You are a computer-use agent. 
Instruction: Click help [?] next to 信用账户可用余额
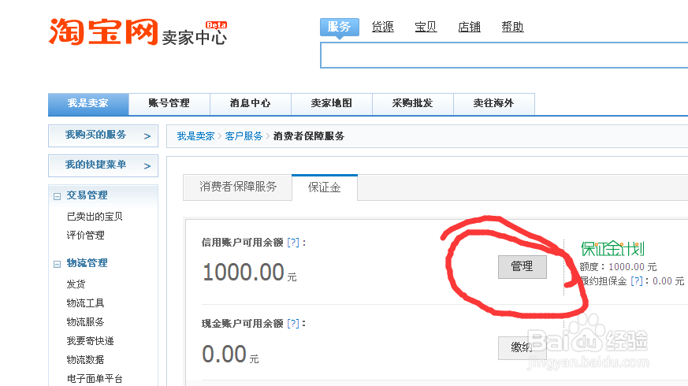[293, 243]
